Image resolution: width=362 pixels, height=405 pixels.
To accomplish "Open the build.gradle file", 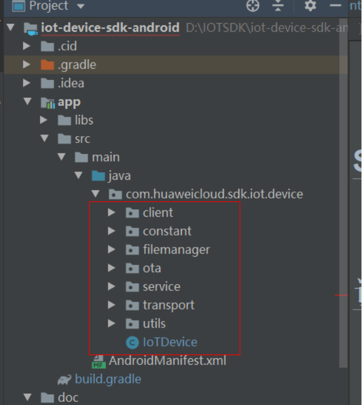I will [108, 379].
